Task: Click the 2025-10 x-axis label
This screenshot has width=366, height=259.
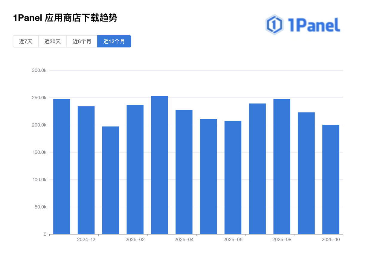Action: pos(331,240)
